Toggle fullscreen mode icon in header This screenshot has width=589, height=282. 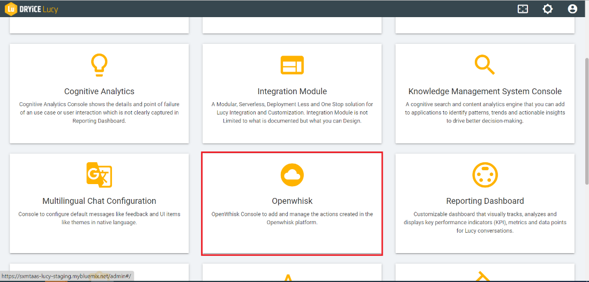click(x=523, y=9)
